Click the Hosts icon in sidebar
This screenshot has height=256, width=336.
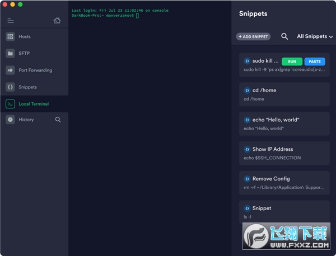[x=10, y=37]
